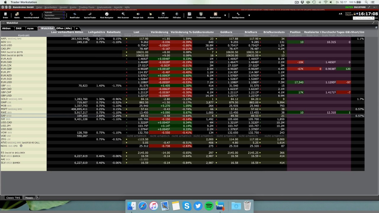The width and height of the screenshot is (379, 213).
Task: Sort by the Last column header
Action: pyautogui.click(x=136, y=32)
